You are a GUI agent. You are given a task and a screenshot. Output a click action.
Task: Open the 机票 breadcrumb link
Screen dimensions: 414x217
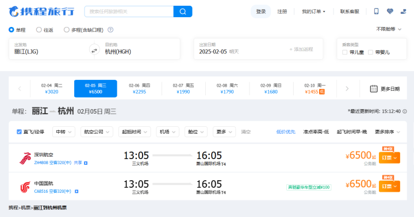click(x=26, y=208)
